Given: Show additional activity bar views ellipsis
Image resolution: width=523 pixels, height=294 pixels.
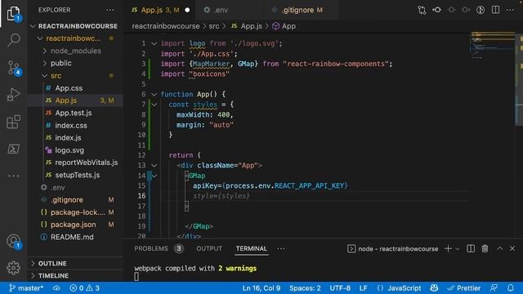Looking at the screenshot, I should pos(13,176).
